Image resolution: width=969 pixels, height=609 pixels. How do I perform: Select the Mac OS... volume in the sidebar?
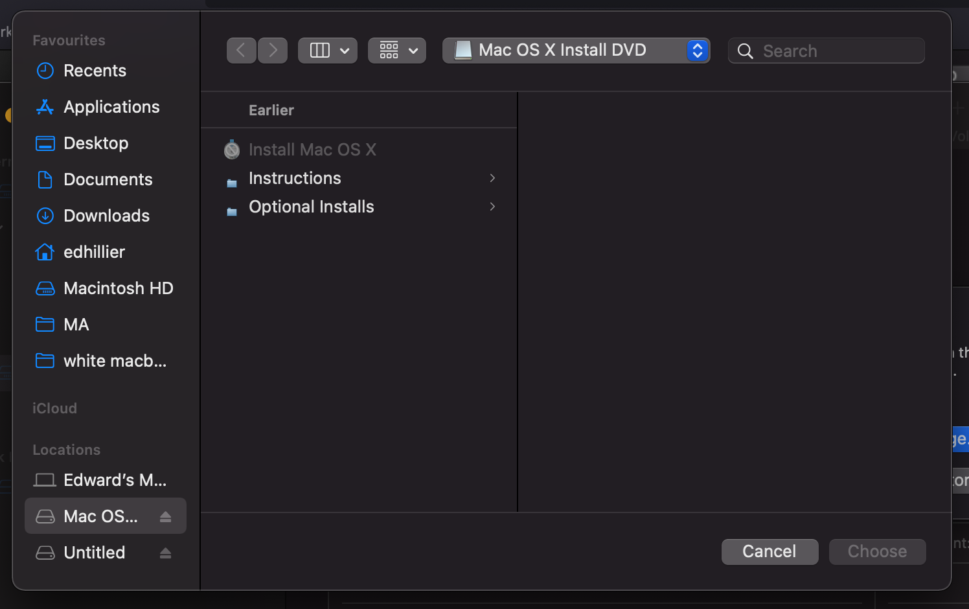[x=106, y=516]
